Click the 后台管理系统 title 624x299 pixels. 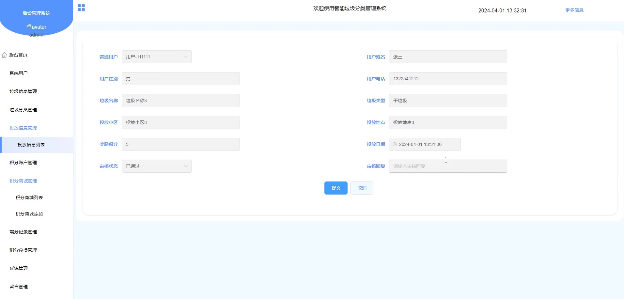(36, 13)
